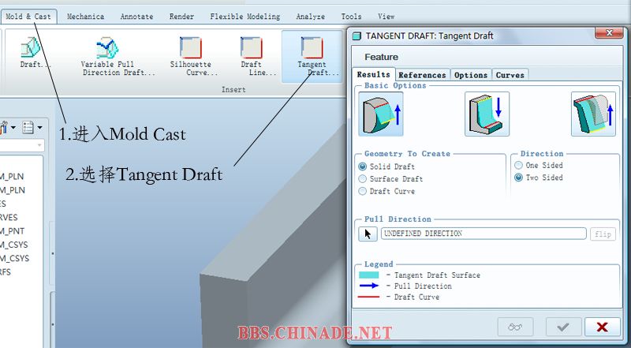Cancel the feature with red X button

603,327
